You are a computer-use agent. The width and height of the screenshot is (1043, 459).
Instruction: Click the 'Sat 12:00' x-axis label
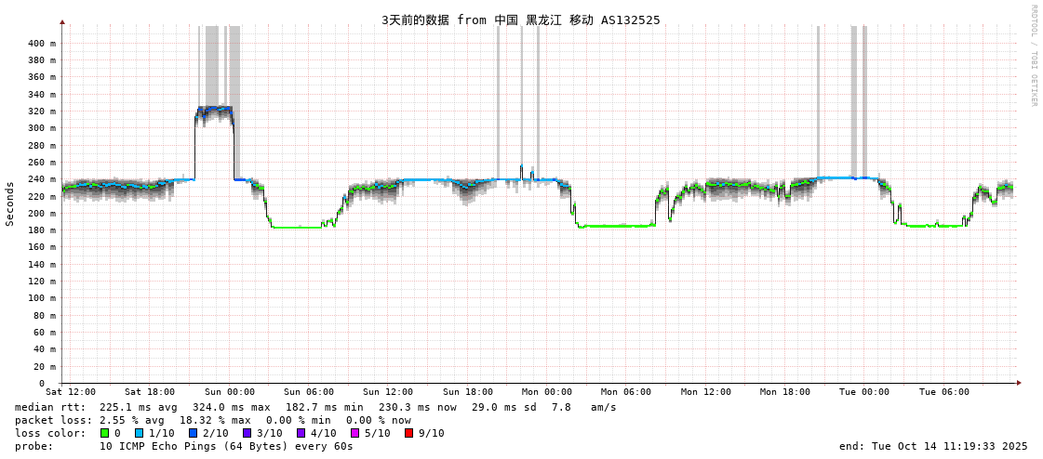click(71, 392)
